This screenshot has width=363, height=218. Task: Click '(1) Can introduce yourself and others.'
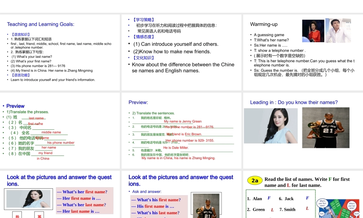(x=176, y=44)
